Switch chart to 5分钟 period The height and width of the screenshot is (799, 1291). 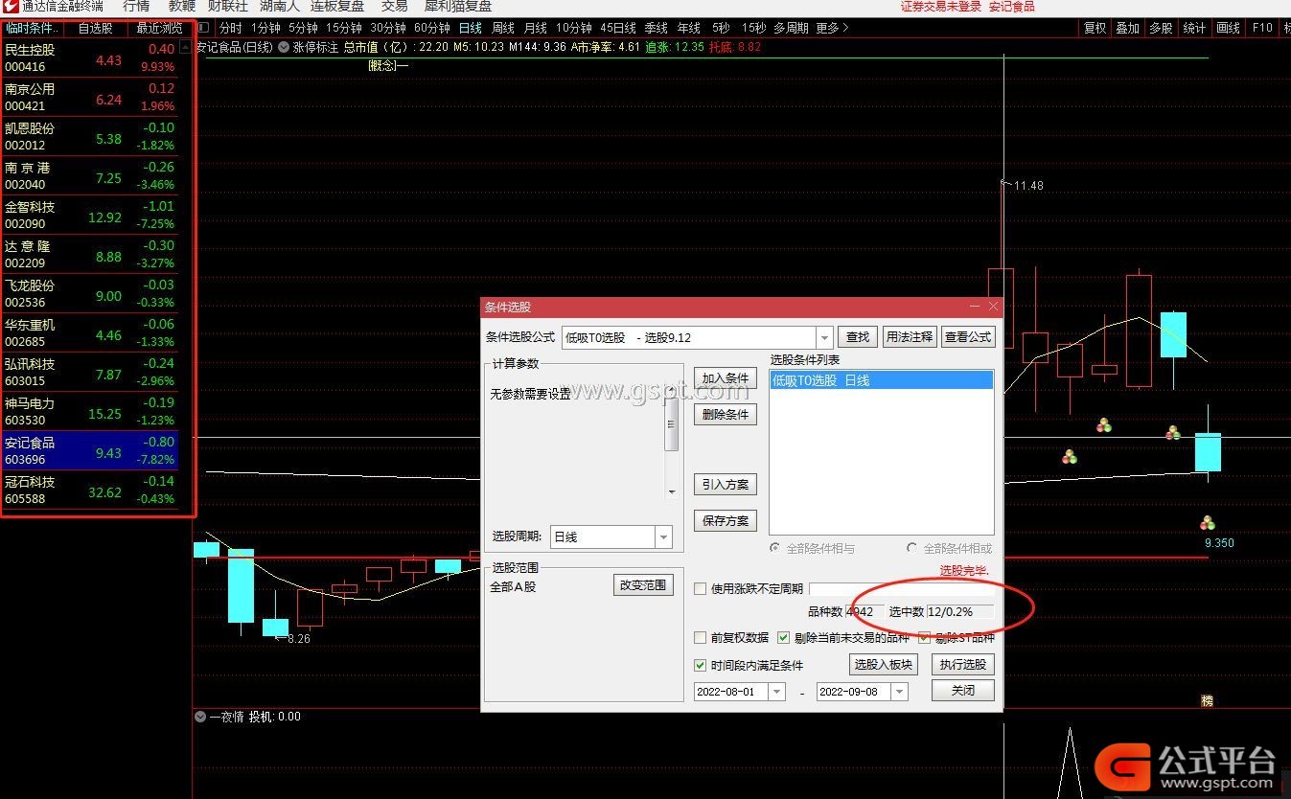[x=303, y=28]
